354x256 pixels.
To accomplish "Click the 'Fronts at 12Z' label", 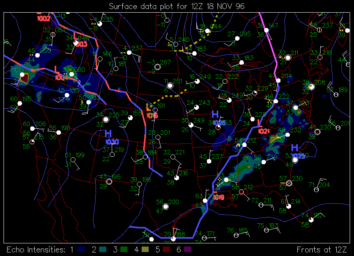I will point(321,250).
